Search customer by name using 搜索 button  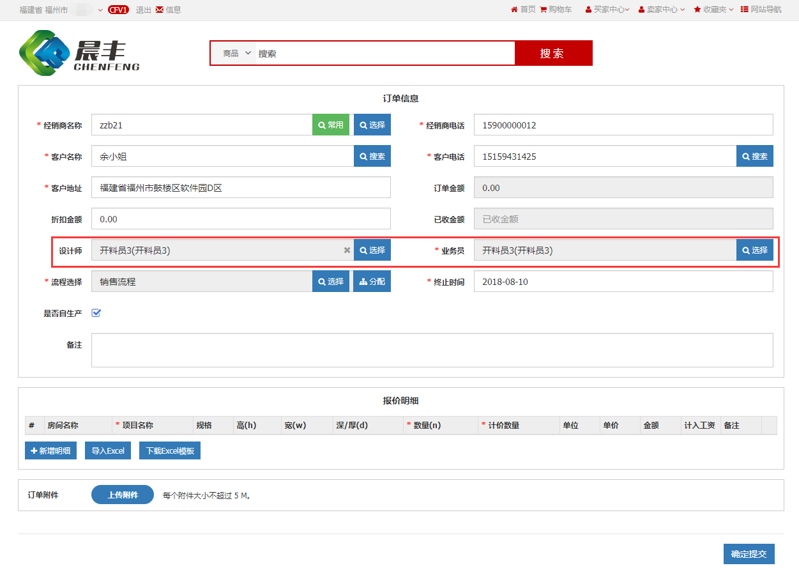click(372, 157)
